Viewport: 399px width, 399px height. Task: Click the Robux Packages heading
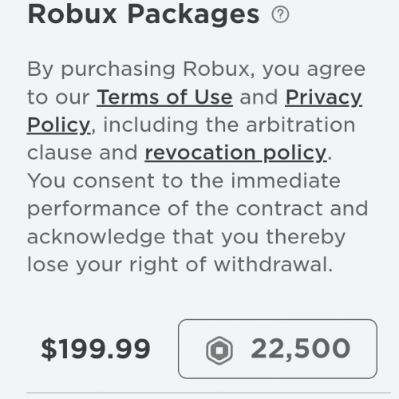click(x=144, y=14)
